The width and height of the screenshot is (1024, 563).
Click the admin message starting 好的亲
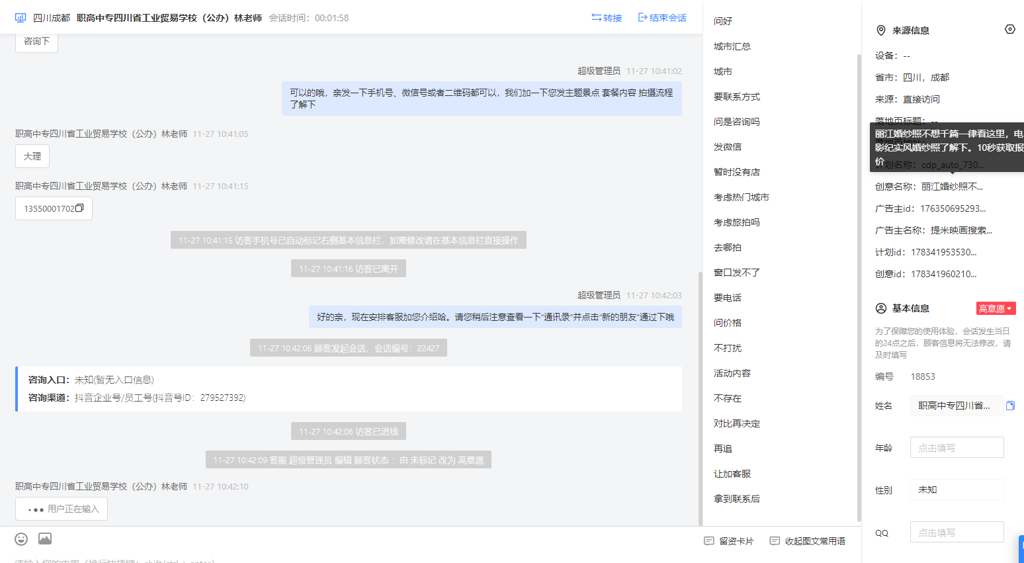[x=495, y=317]
